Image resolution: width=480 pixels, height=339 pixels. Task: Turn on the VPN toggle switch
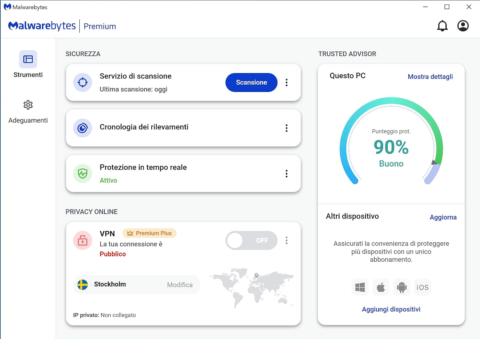pos(251,240)
